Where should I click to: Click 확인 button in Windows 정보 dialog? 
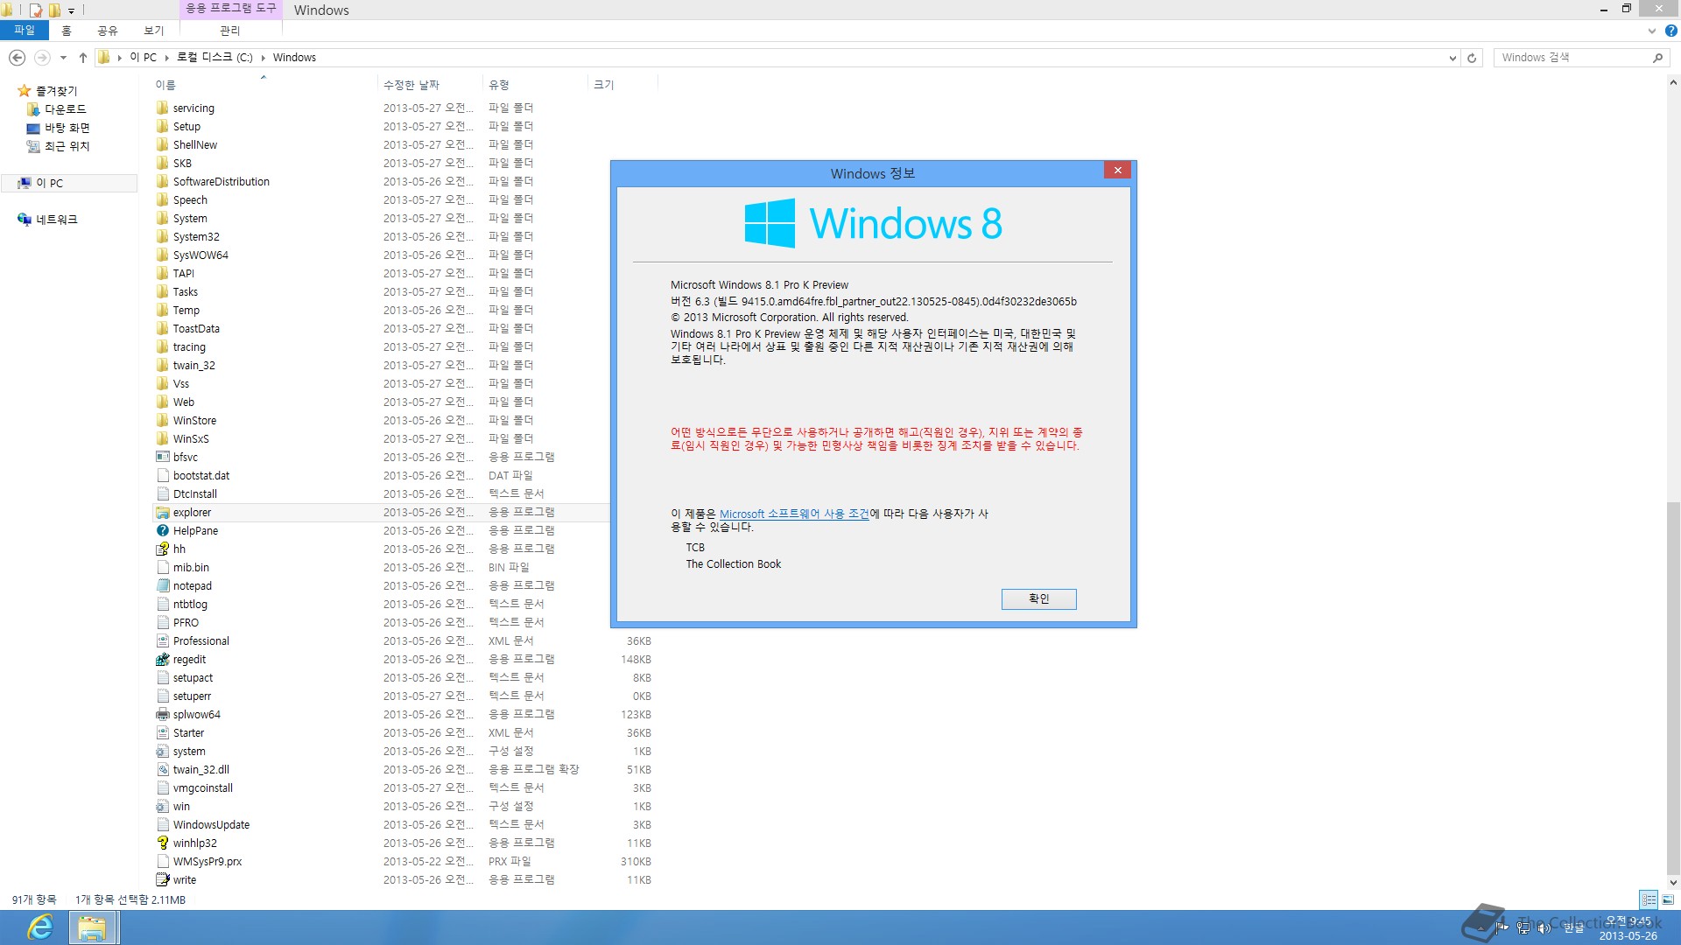point(1038,598)
